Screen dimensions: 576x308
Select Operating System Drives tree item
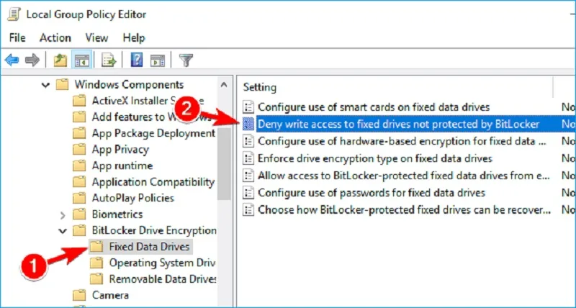(162, 263)
